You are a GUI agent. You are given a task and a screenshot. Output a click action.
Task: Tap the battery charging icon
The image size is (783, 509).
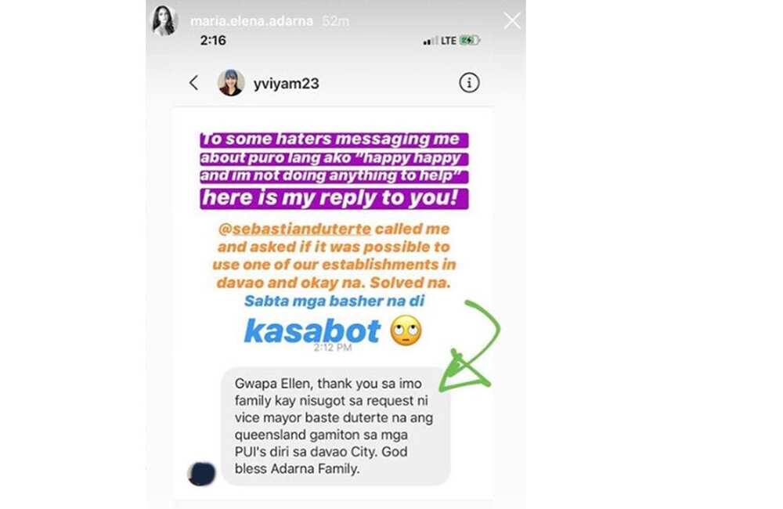(x=469, y=40)
